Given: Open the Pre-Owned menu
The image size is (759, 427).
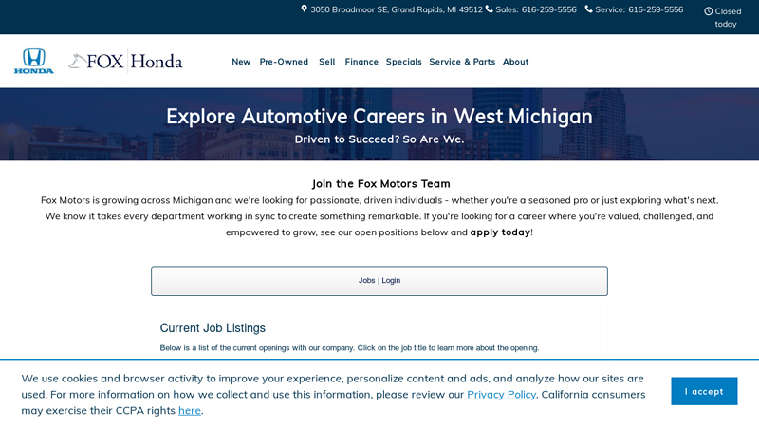Looking at the screenshot, I should point(284,62).
